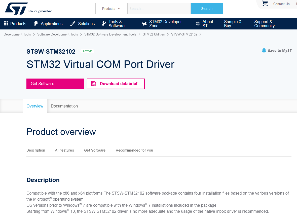Go to Development Tools breadcrumb
Image resolution: width=297 pixels, height=219 pixels.
(17, 34)
